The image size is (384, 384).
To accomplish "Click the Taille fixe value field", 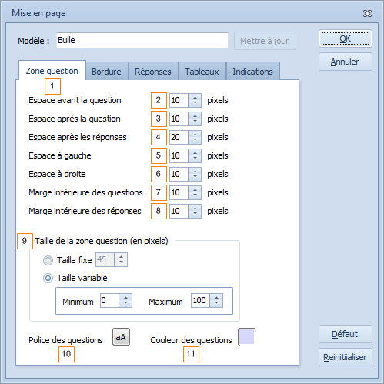I will [105, 260].
